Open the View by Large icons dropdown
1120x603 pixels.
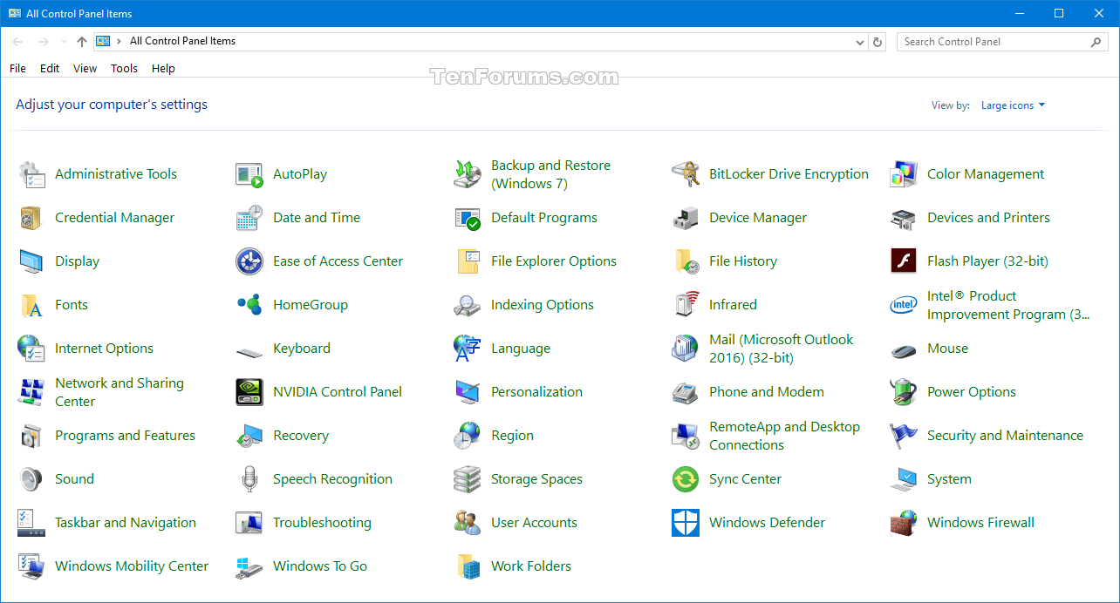[1012, 105]
